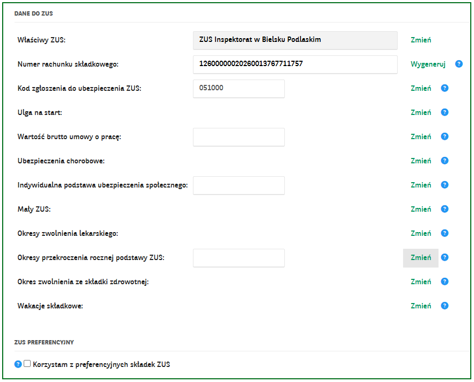Open help icon for Kod zgłoszenia do ubezpieczenia ZUS
Screen dimensions: 474x382
coord(444,88)
